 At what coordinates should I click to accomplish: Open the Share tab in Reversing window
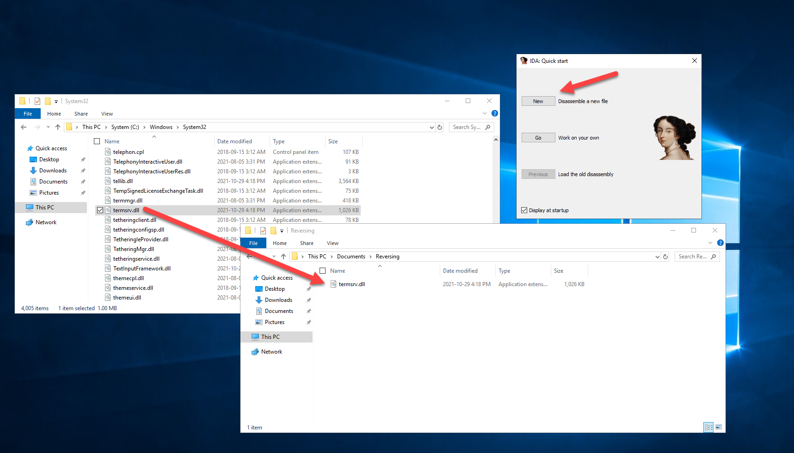[x=306, y=243]
